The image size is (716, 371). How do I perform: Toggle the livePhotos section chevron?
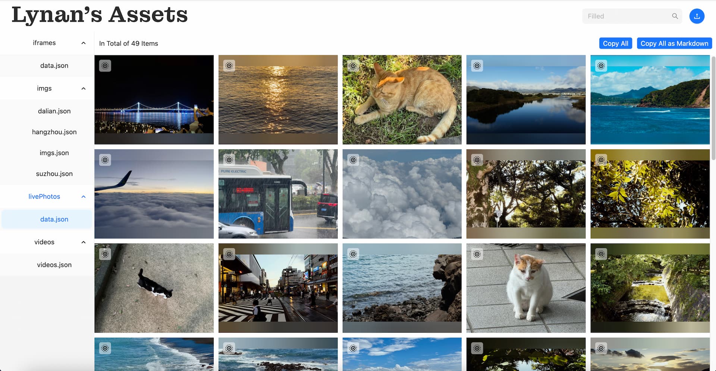tap(84, 196)
